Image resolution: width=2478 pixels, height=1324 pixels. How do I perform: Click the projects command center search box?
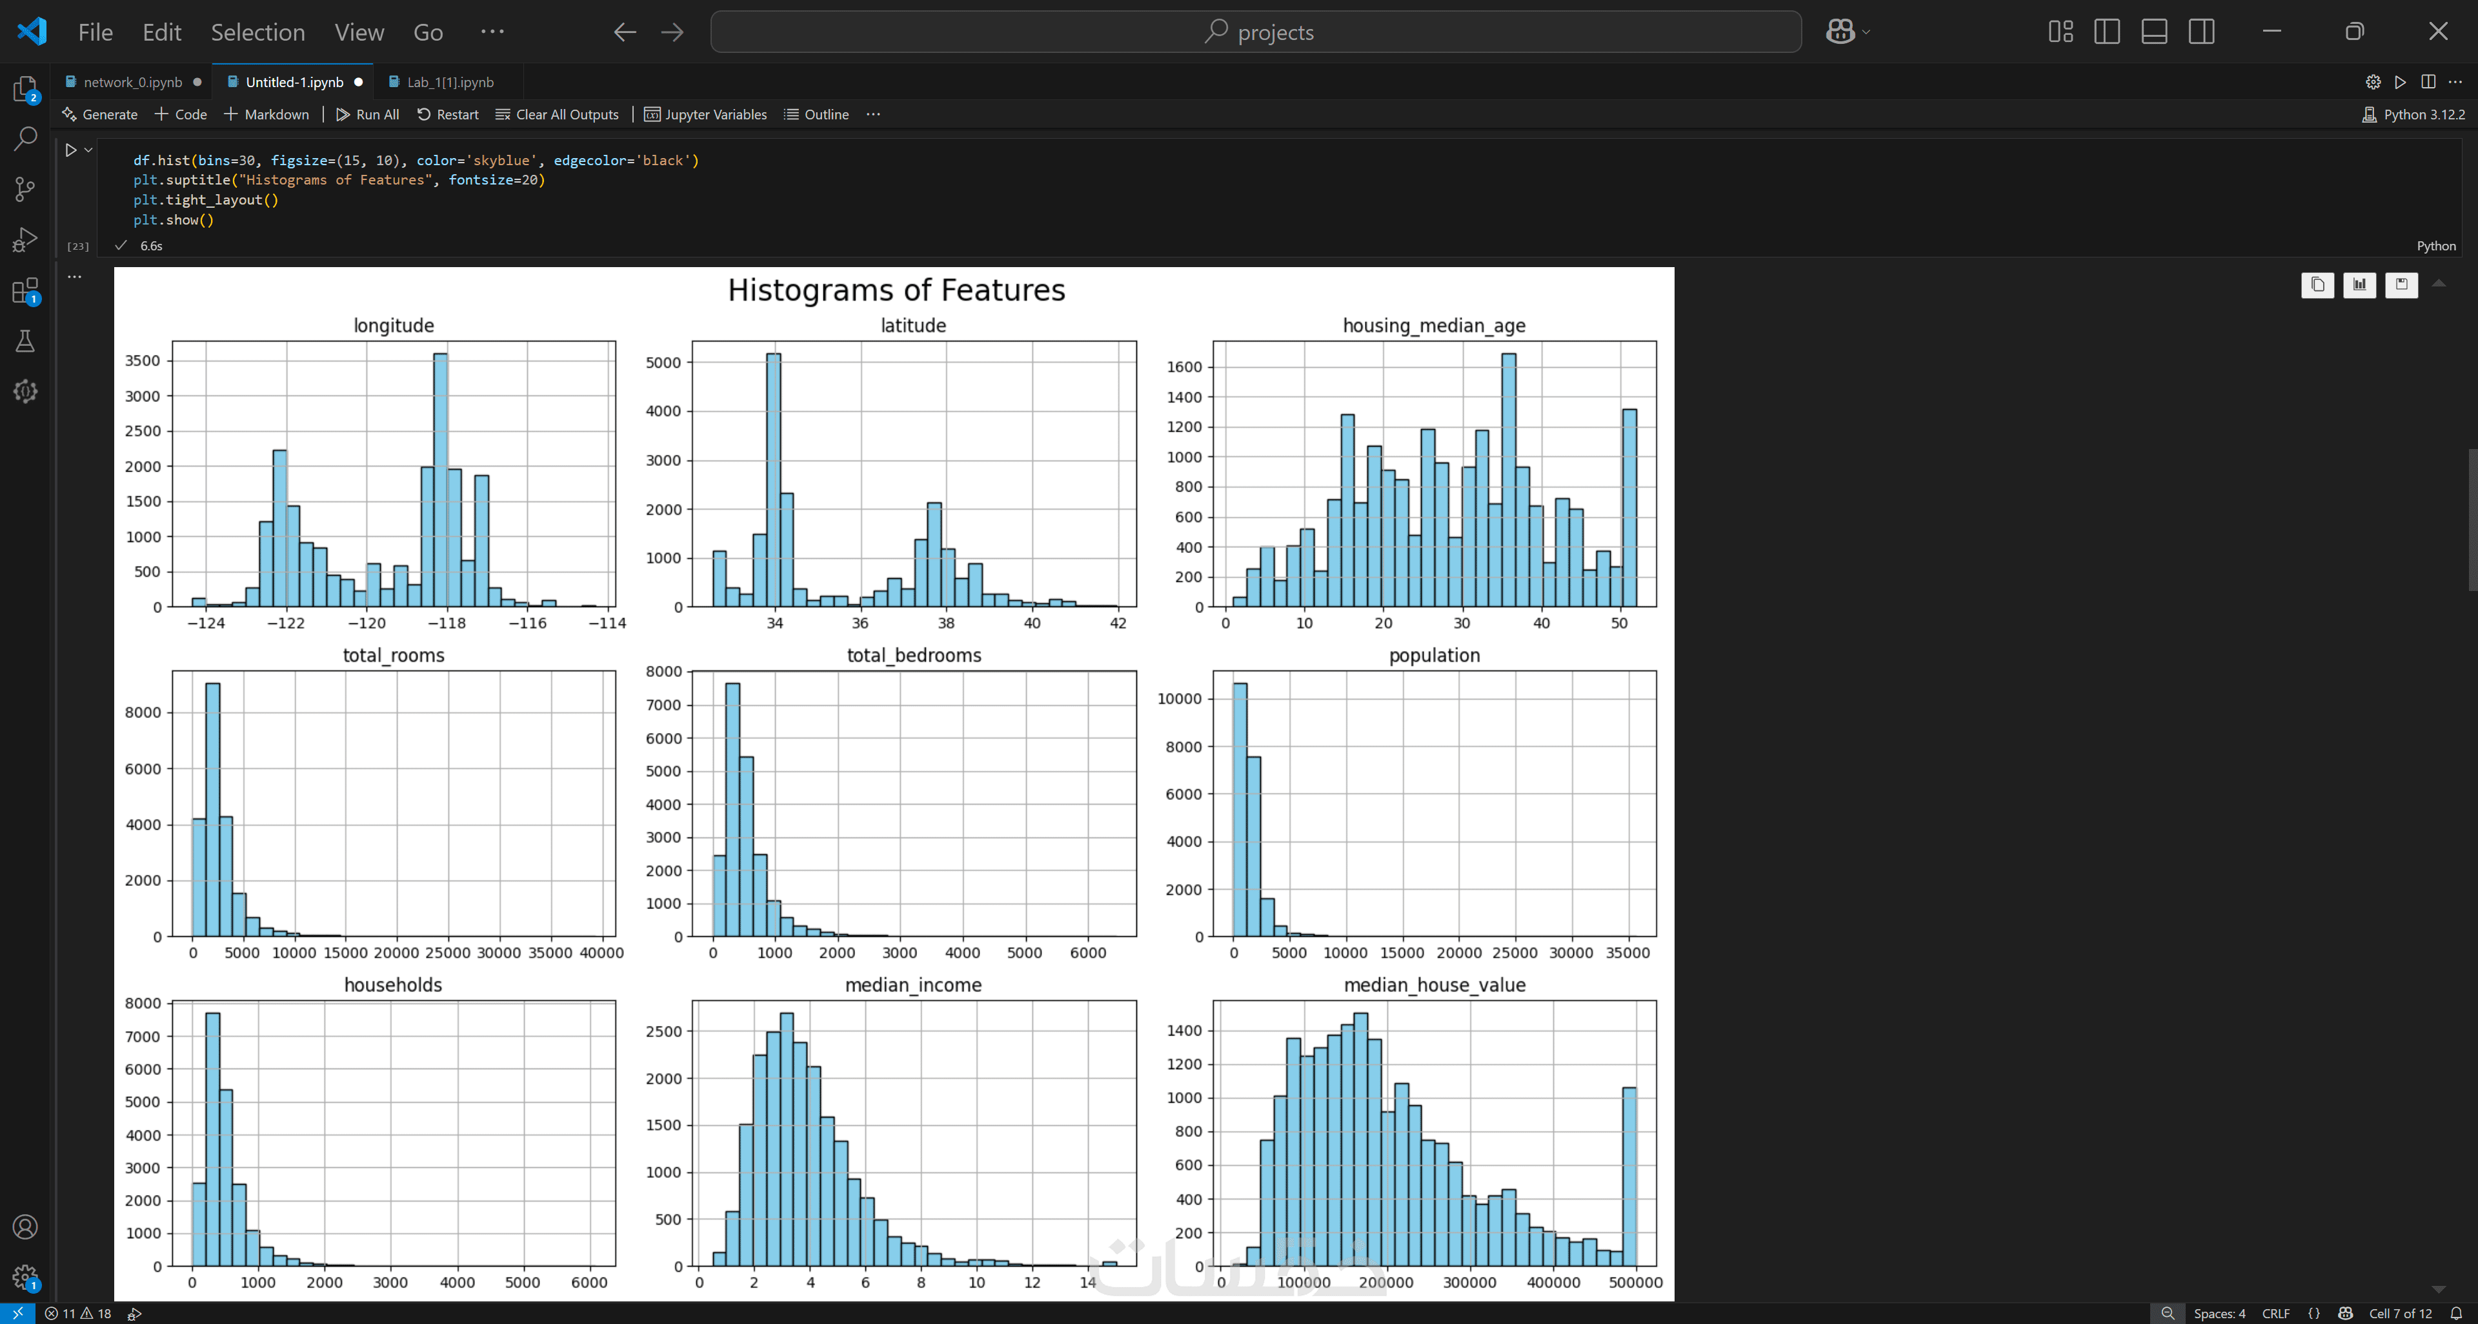point(1255,32)
